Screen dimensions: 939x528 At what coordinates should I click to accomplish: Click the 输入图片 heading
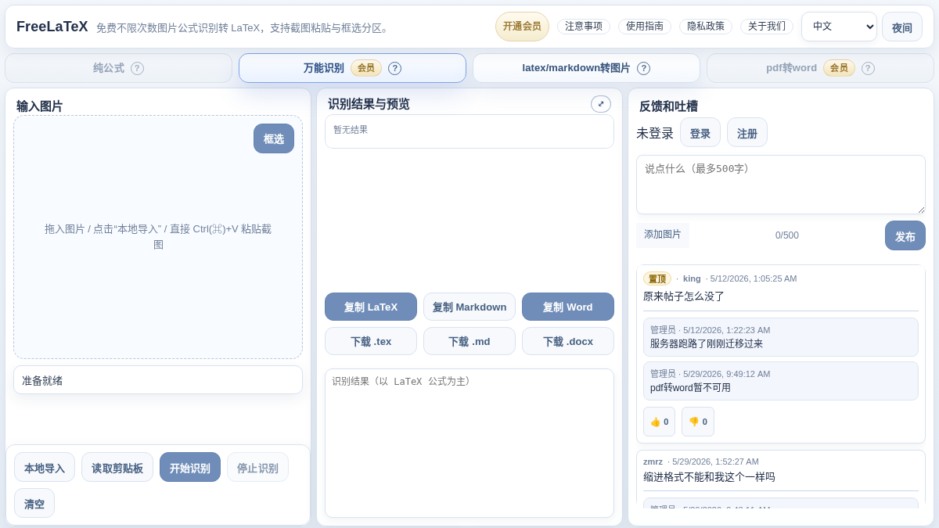(39, 106)
